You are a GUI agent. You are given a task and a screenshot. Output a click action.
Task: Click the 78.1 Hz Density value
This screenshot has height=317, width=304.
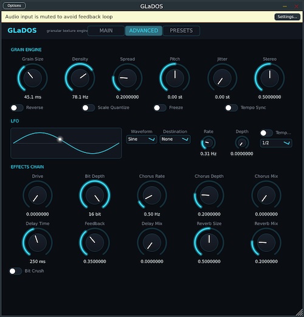pos(80,97)
